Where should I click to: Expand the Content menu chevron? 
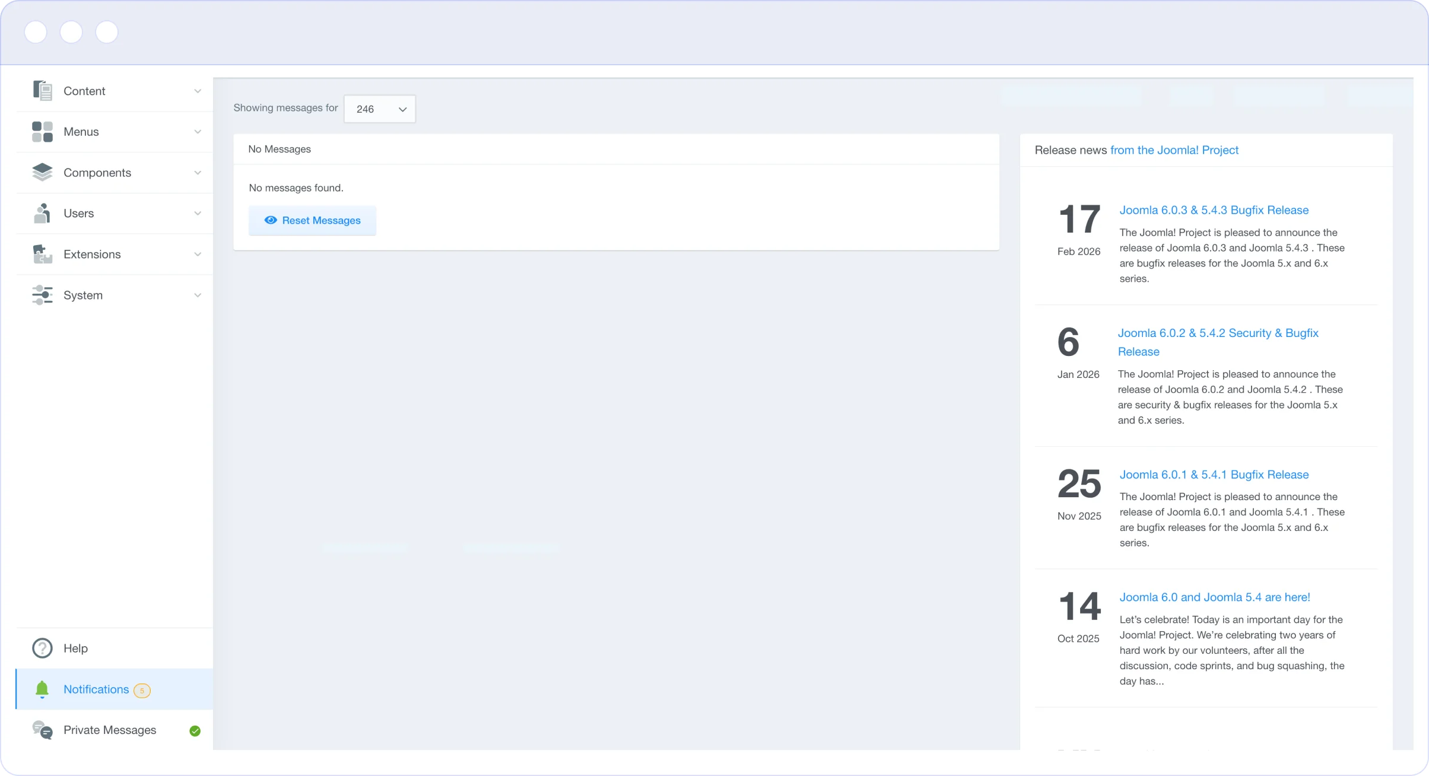click(x=198, y=91)
